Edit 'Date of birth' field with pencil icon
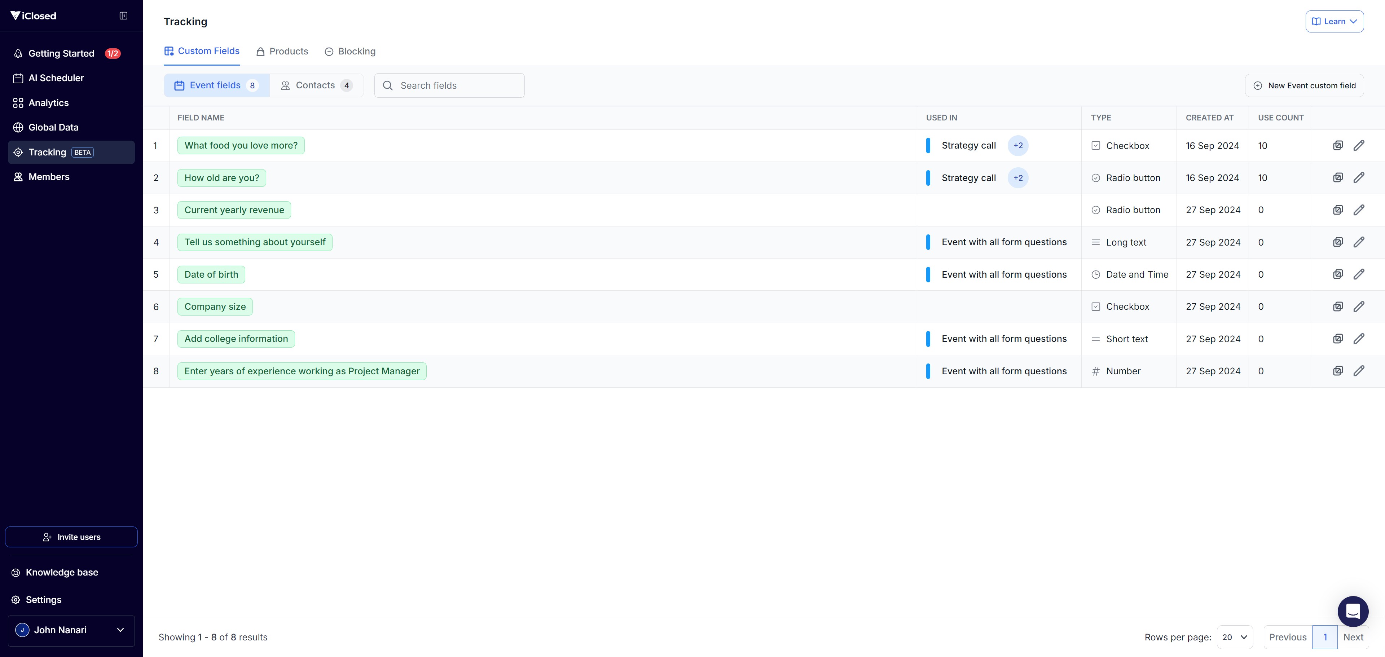 click(1359, 274)
